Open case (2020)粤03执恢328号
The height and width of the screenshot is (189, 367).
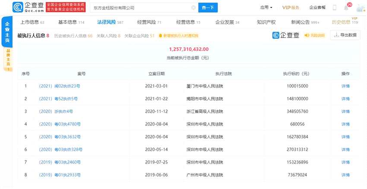tap(60, 149)
